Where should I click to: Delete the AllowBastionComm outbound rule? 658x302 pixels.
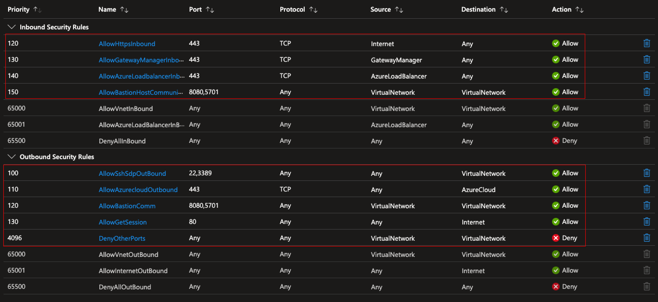pyautogui.click(x=647, y=205)
